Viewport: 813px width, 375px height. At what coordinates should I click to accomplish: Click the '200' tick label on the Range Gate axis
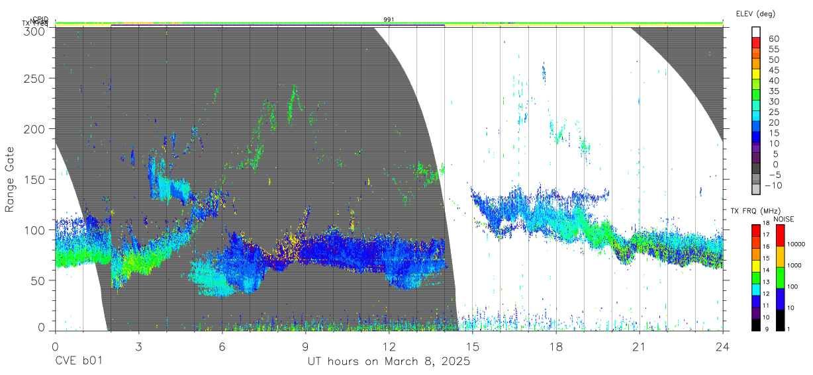point(35,128)
